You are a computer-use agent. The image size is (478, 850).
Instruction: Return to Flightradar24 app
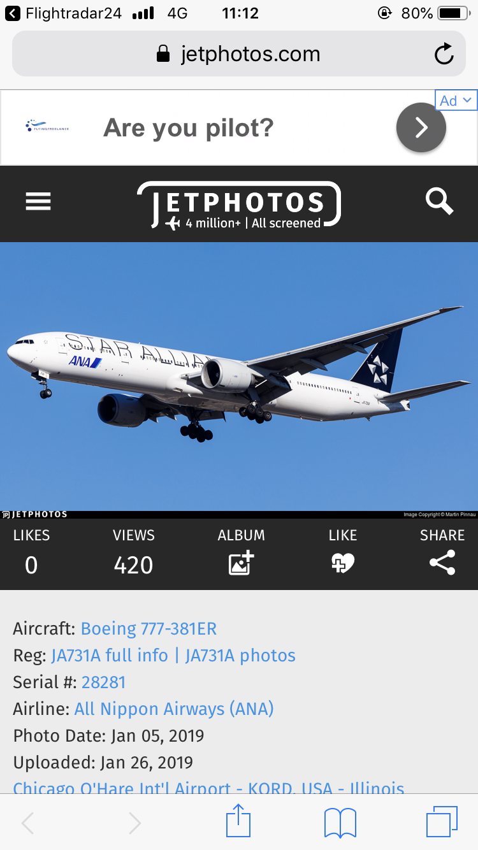pos(63,13)
